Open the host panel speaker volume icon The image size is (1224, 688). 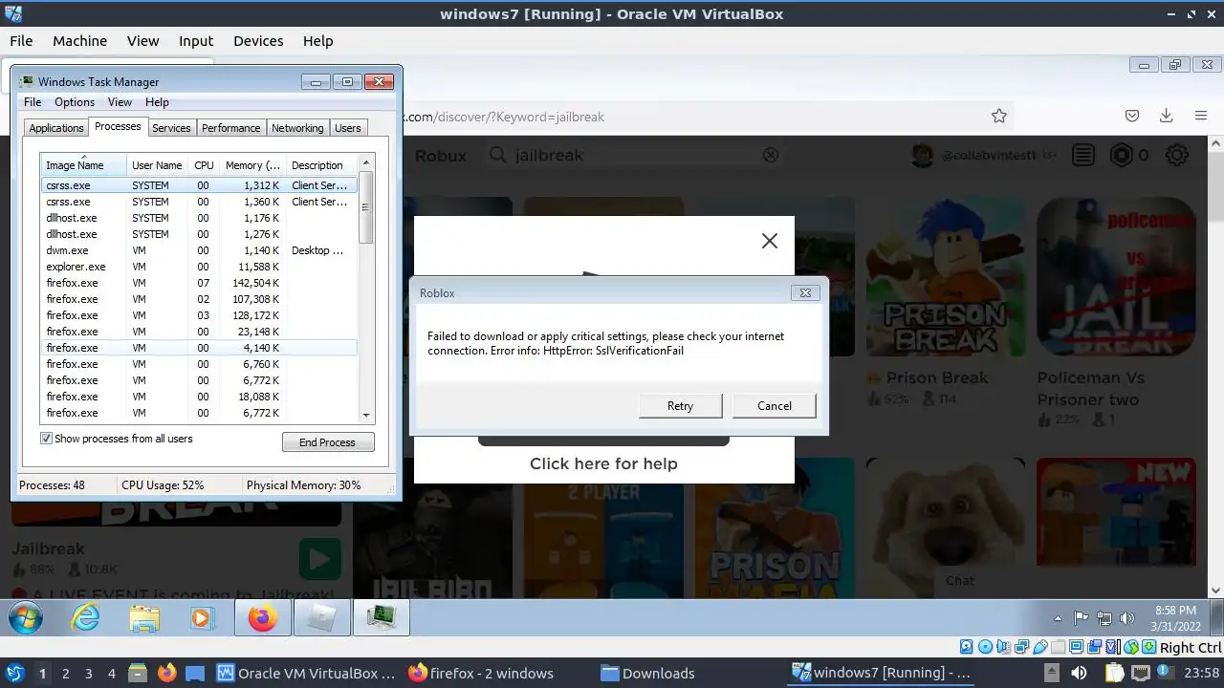(x=1081, y=673)
